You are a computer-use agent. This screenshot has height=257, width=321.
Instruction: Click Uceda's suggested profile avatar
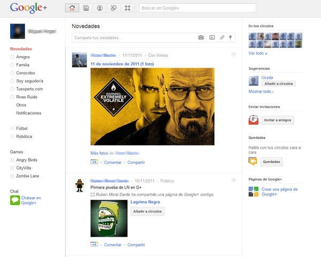254,81
